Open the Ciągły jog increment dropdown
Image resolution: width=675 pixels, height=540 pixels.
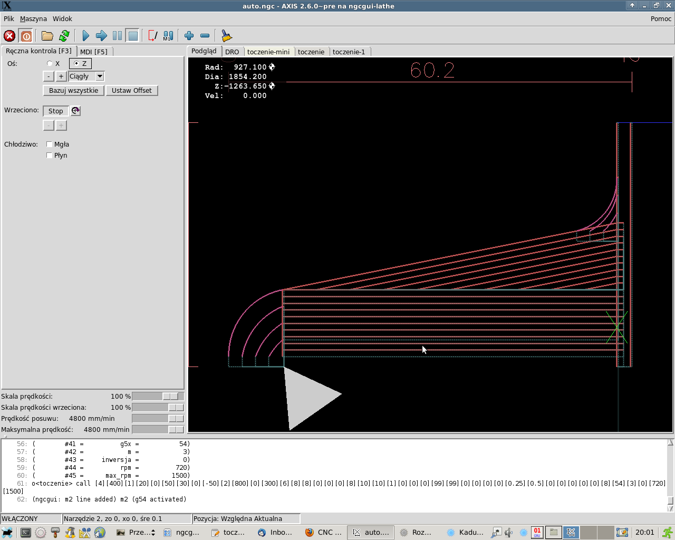coord(100,76)
